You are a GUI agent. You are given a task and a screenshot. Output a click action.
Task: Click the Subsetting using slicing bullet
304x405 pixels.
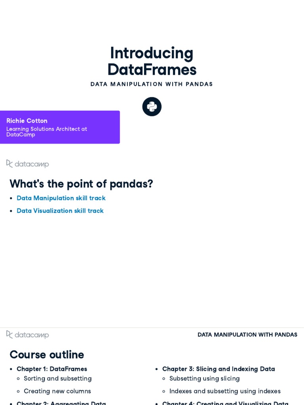tap(205, 379)
